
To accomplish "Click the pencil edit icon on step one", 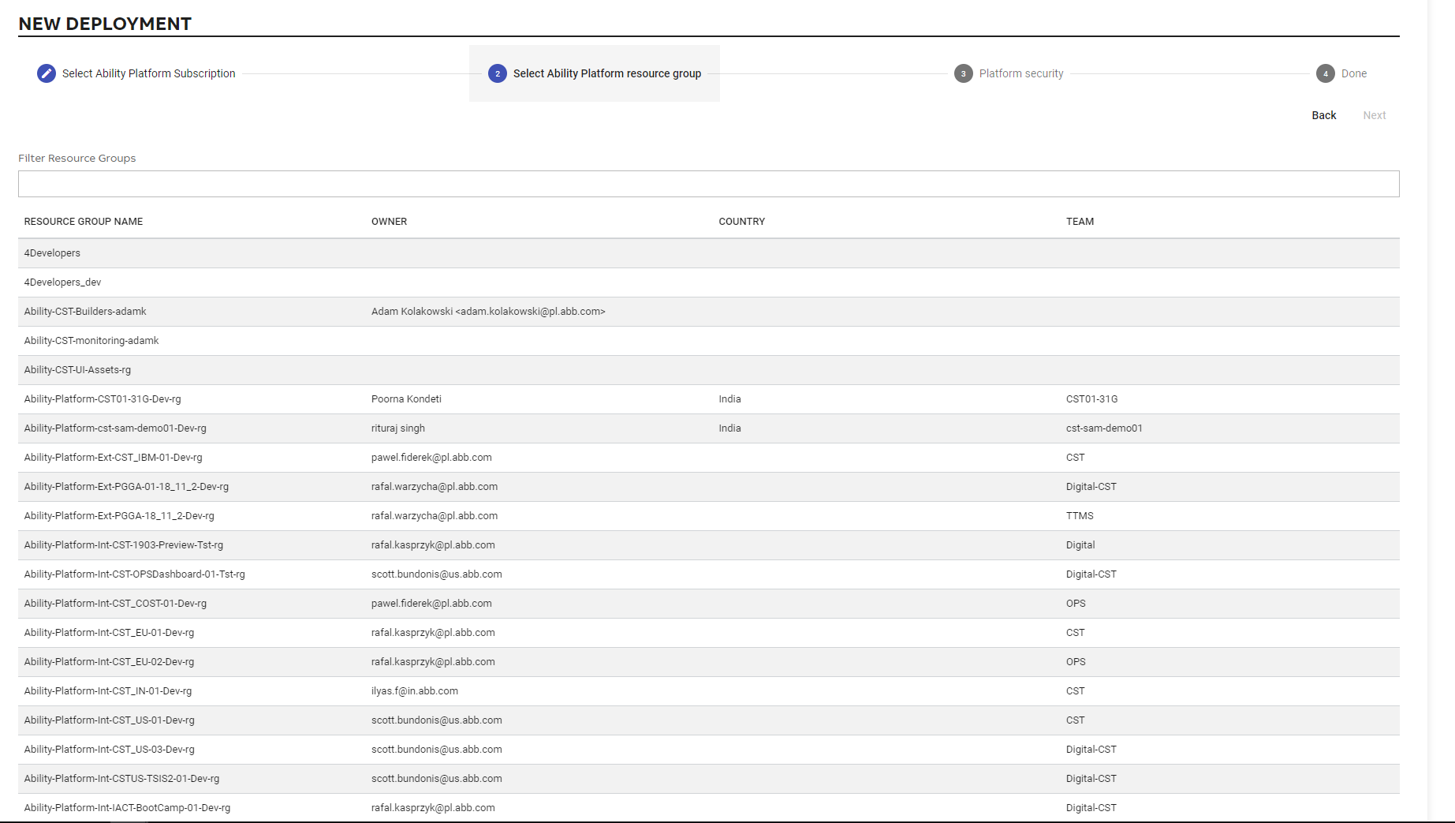I will (47, 73).
